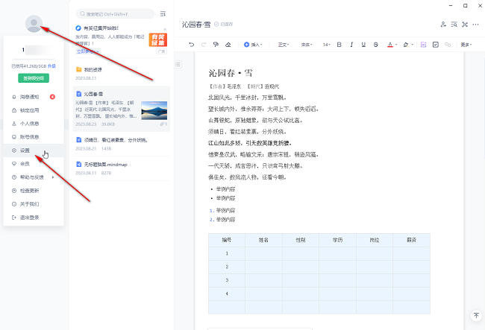This screenshot has width=485, height=330.
Task: Click the lock icon for 锁定应用
Action: click(x=14, y=110)
